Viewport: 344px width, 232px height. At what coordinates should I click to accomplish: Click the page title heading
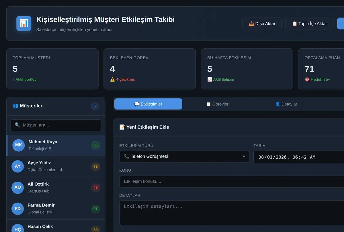click(105, 19)
